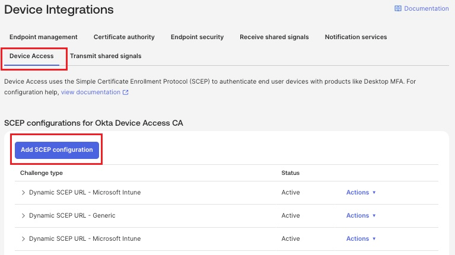Click the Documentation book icon
Viewport: 455px width, 255px height.
pos(398,8)
